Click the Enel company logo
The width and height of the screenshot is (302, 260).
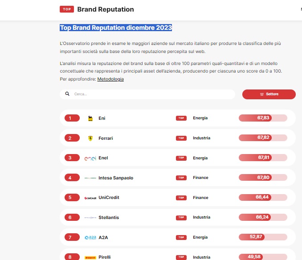90,158
